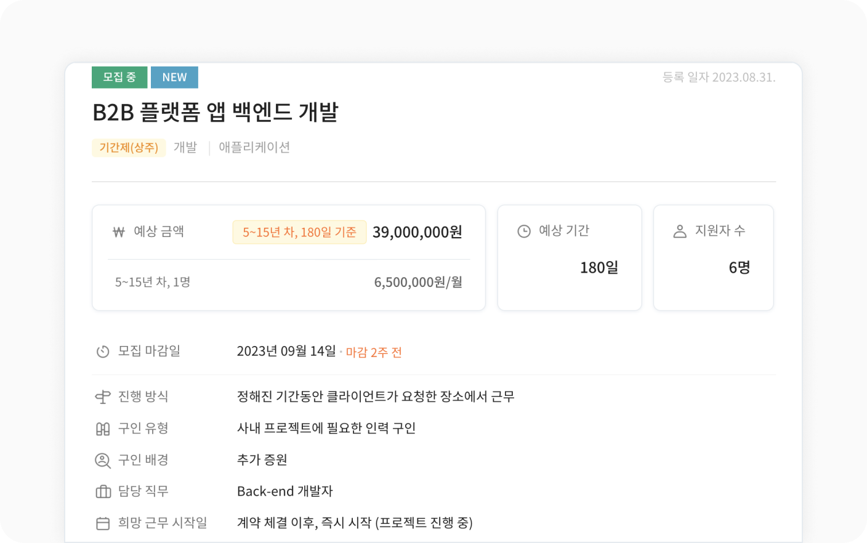Click the 180일 duration value

coord(599,268)
